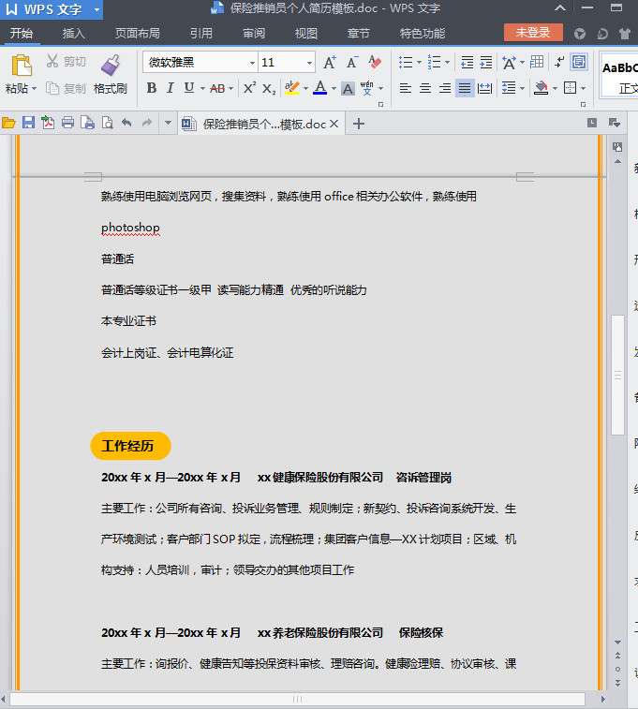Print the document

coord(67,123)
